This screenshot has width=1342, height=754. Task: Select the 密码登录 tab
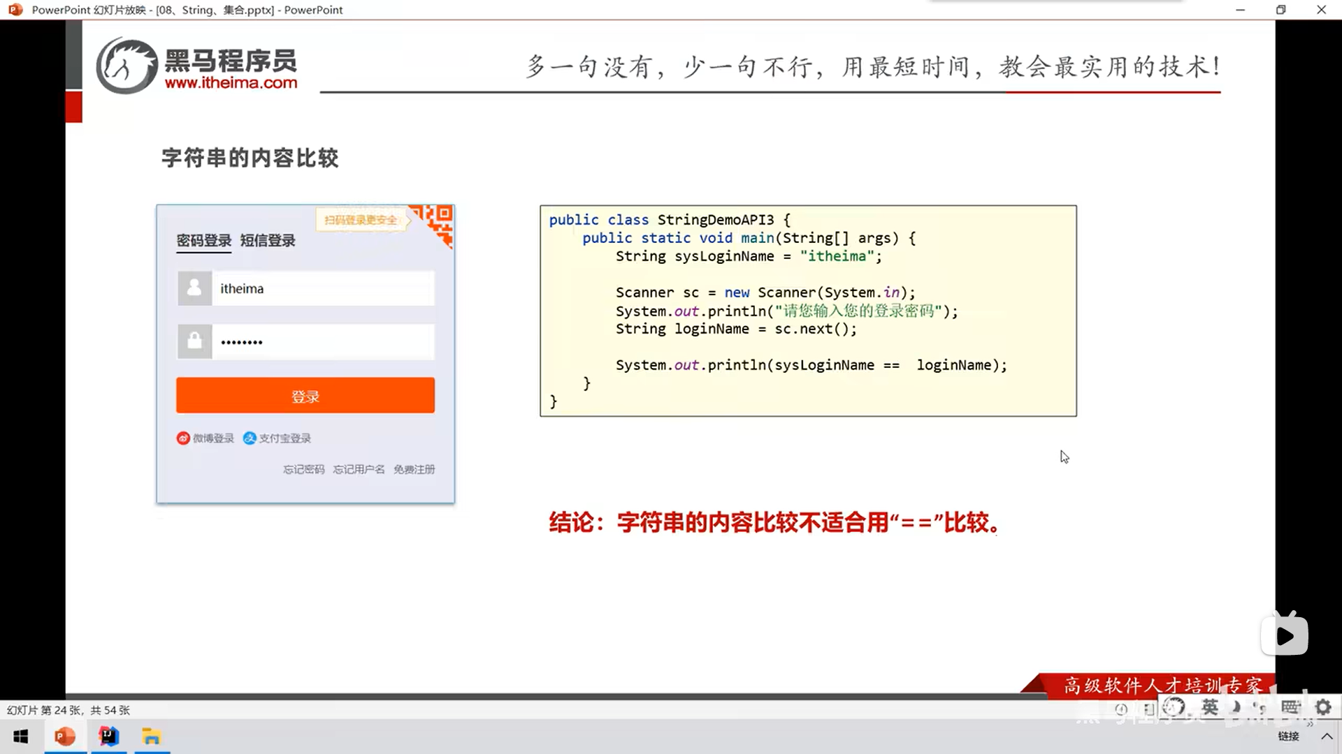pyautogui.click(x=203, y=241)
